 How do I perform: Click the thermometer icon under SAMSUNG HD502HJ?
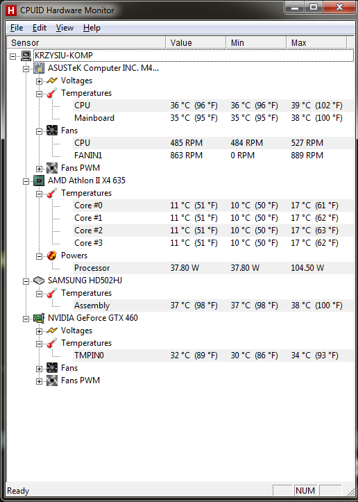(x=52, y=293)
